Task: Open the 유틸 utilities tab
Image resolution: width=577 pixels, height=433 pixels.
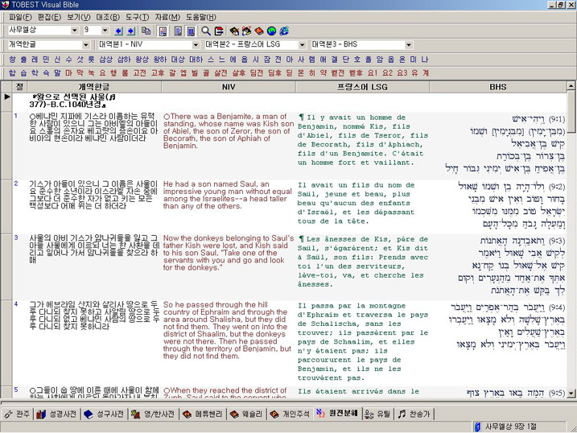Action: tap(377, 414)
